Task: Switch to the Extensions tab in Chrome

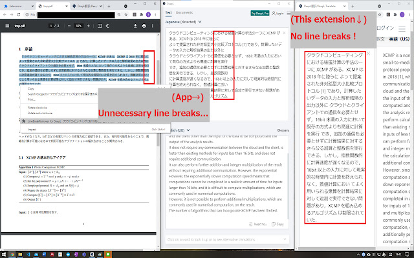Action: (18, 6)
